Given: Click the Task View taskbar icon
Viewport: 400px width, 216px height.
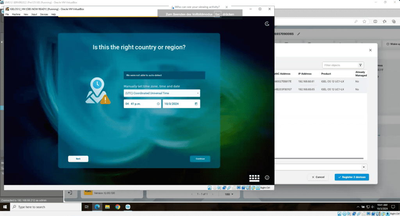Looking at the screenshot, I should point(86,207).
